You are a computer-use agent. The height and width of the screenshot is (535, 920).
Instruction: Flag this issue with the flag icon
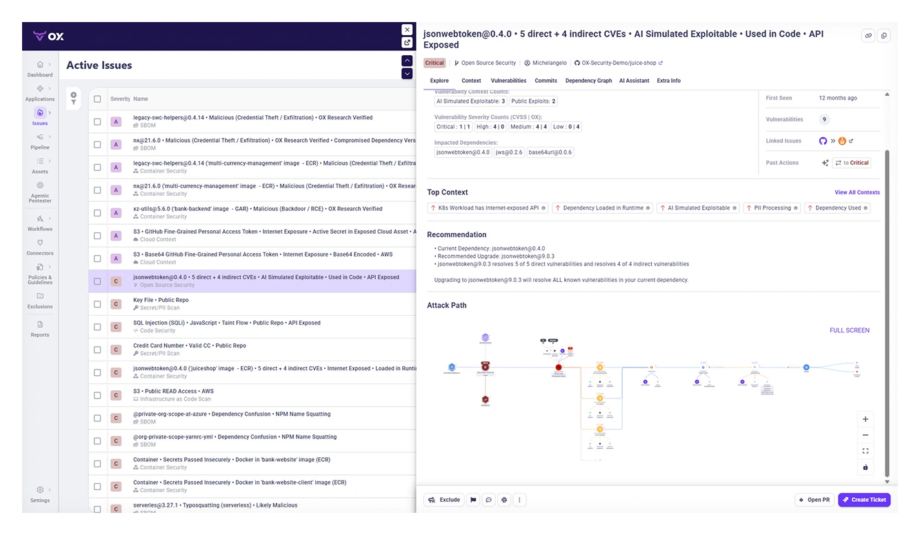(x=474, y=500)
